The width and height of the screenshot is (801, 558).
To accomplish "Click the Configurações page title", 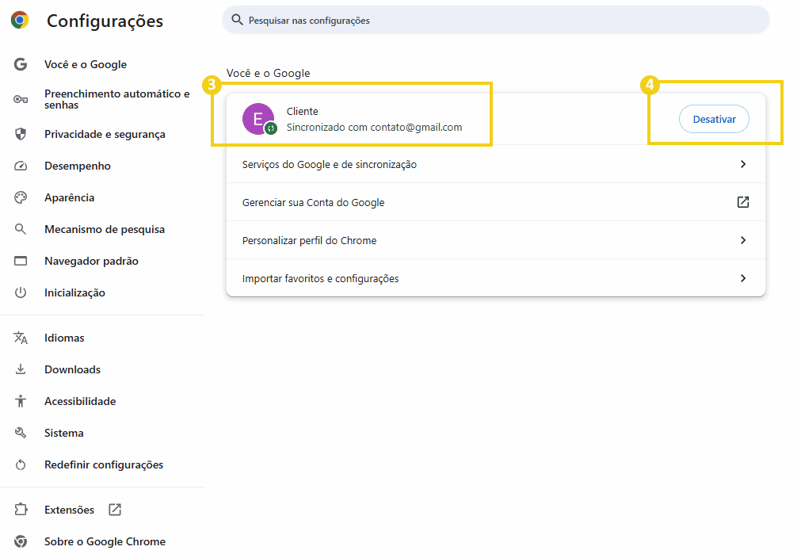I will pyautogui.click(x=105, y=21).
